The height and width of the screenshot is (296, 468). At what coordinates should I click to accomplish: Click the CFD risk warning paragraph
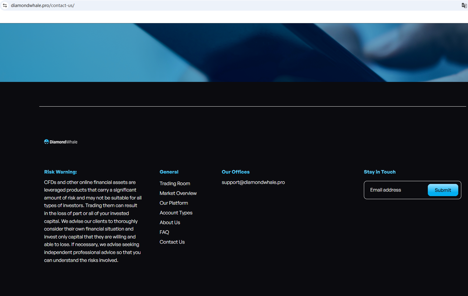(93, 221)
